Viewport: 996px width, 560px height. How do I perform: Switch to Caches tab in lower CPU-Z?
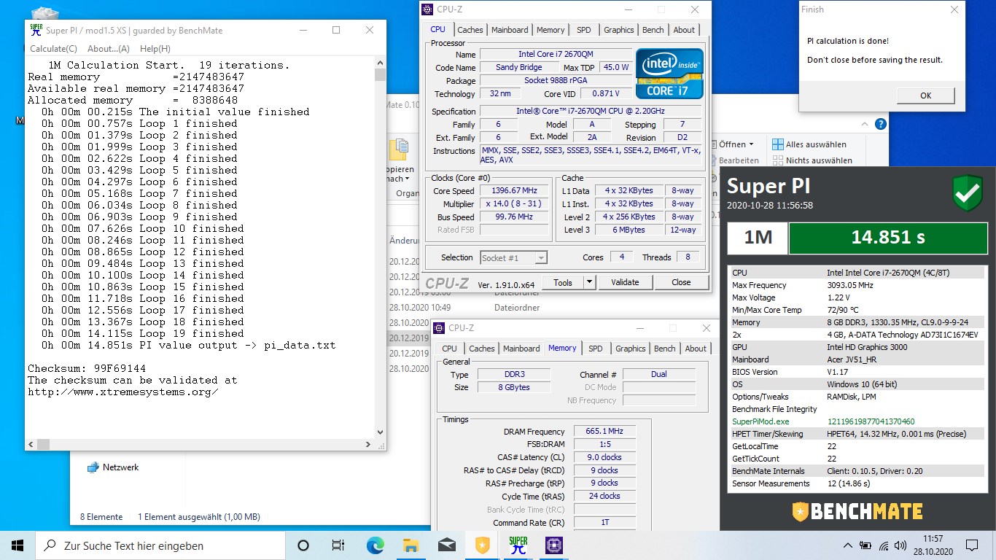(482, 349)
